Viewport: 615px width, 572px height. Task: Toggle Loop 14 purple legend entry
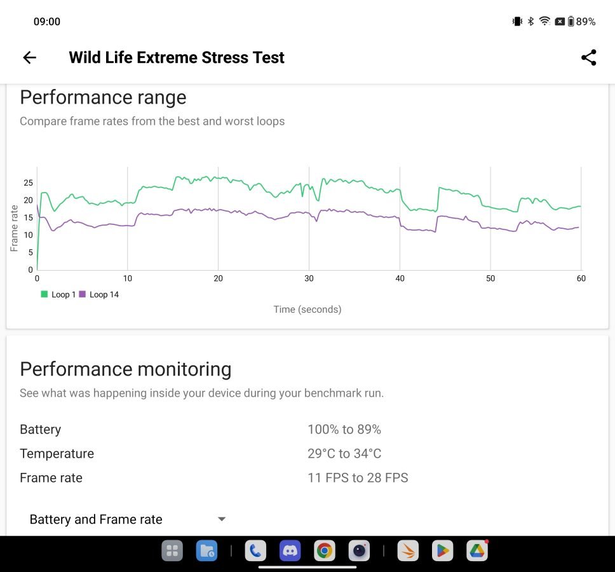click(99, 294)
